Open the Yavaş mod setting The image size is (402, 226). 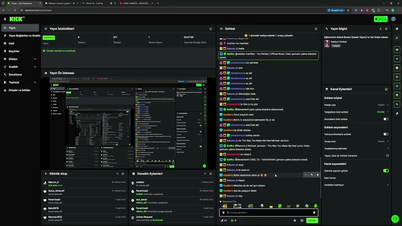[356, 141]
